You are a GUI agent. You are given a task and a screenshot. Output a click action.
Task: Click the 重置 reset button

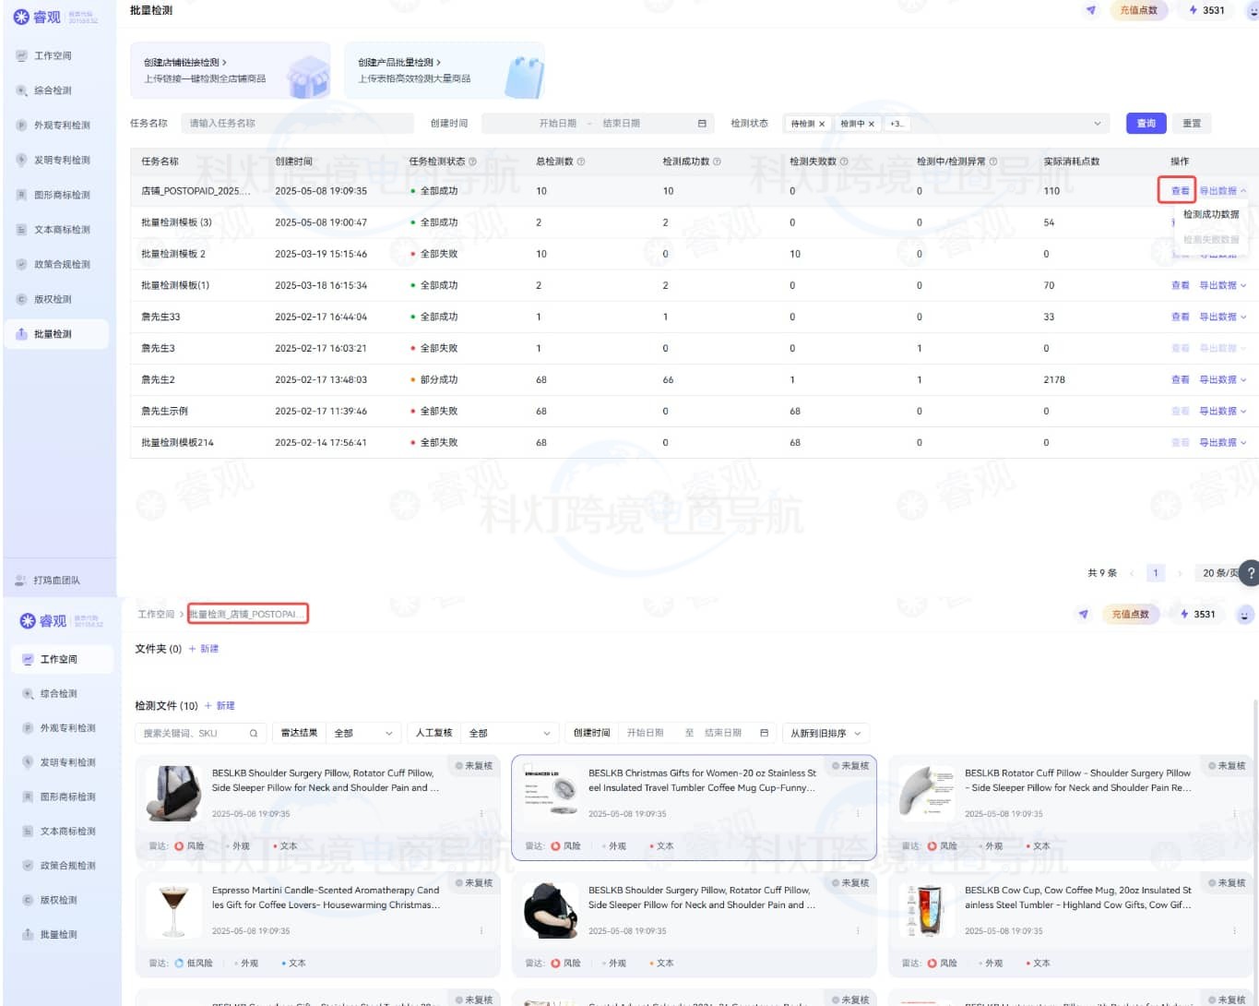pos(1192,124)
